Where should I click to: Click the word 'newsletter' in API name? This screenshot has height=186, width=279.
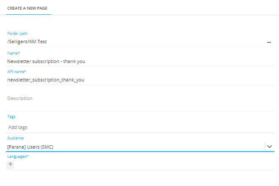pos(18,80)
